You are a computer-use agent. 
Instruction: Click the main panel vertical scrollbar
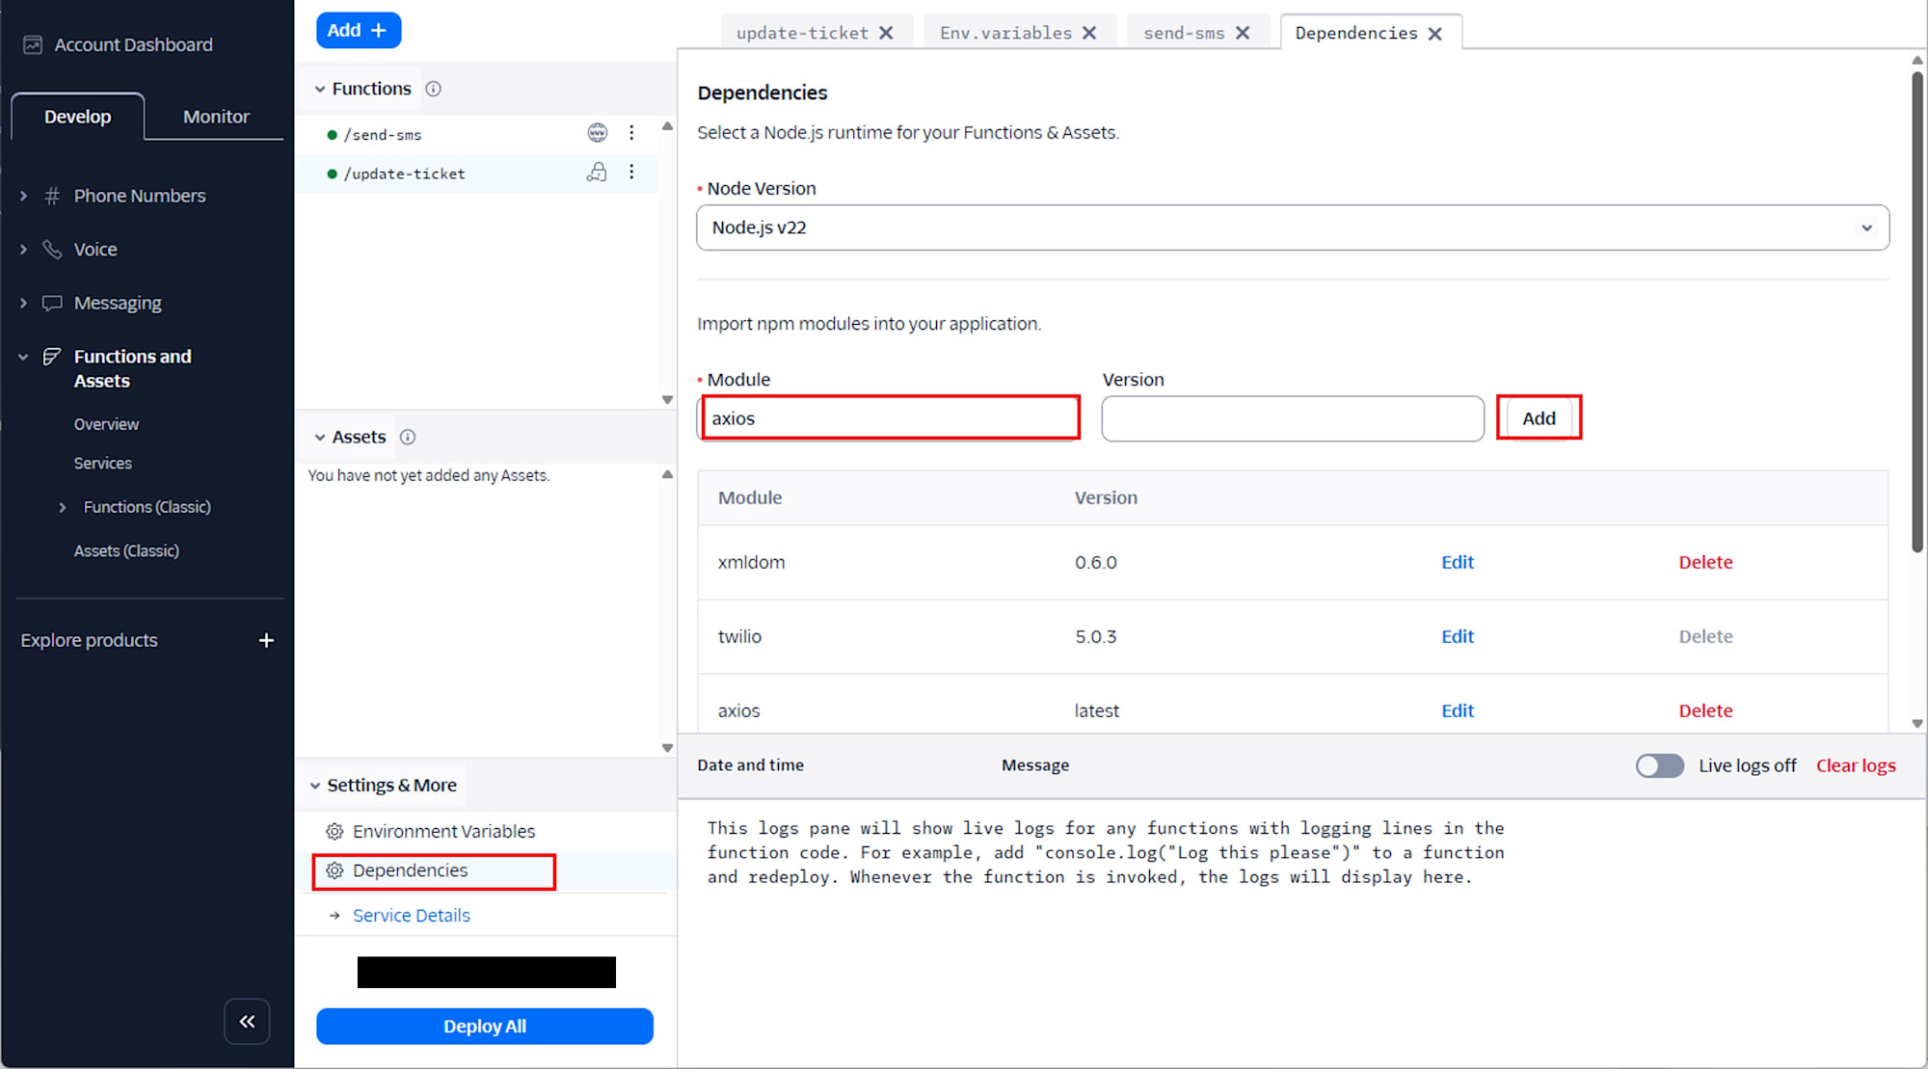(x=1917, y=311)
